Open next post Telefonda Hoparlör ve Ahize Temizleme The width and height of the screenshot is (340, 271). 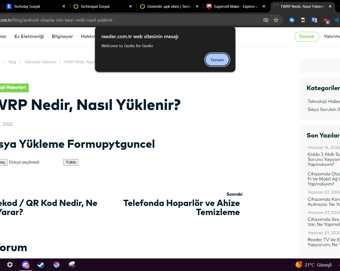pyautogui.click(x=182, y=208)
